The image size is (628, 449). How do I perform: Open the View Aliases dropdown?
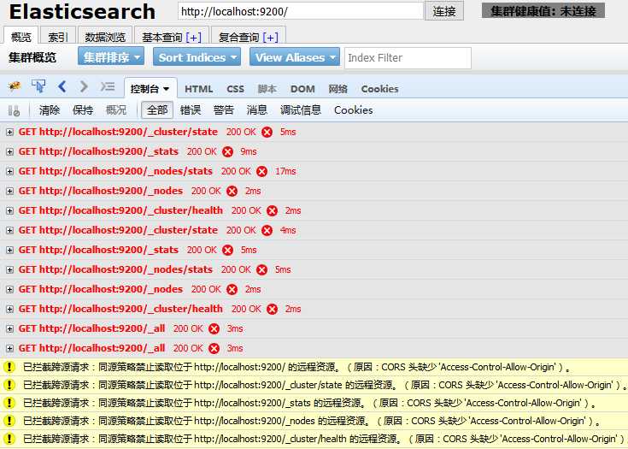[295, 57]
